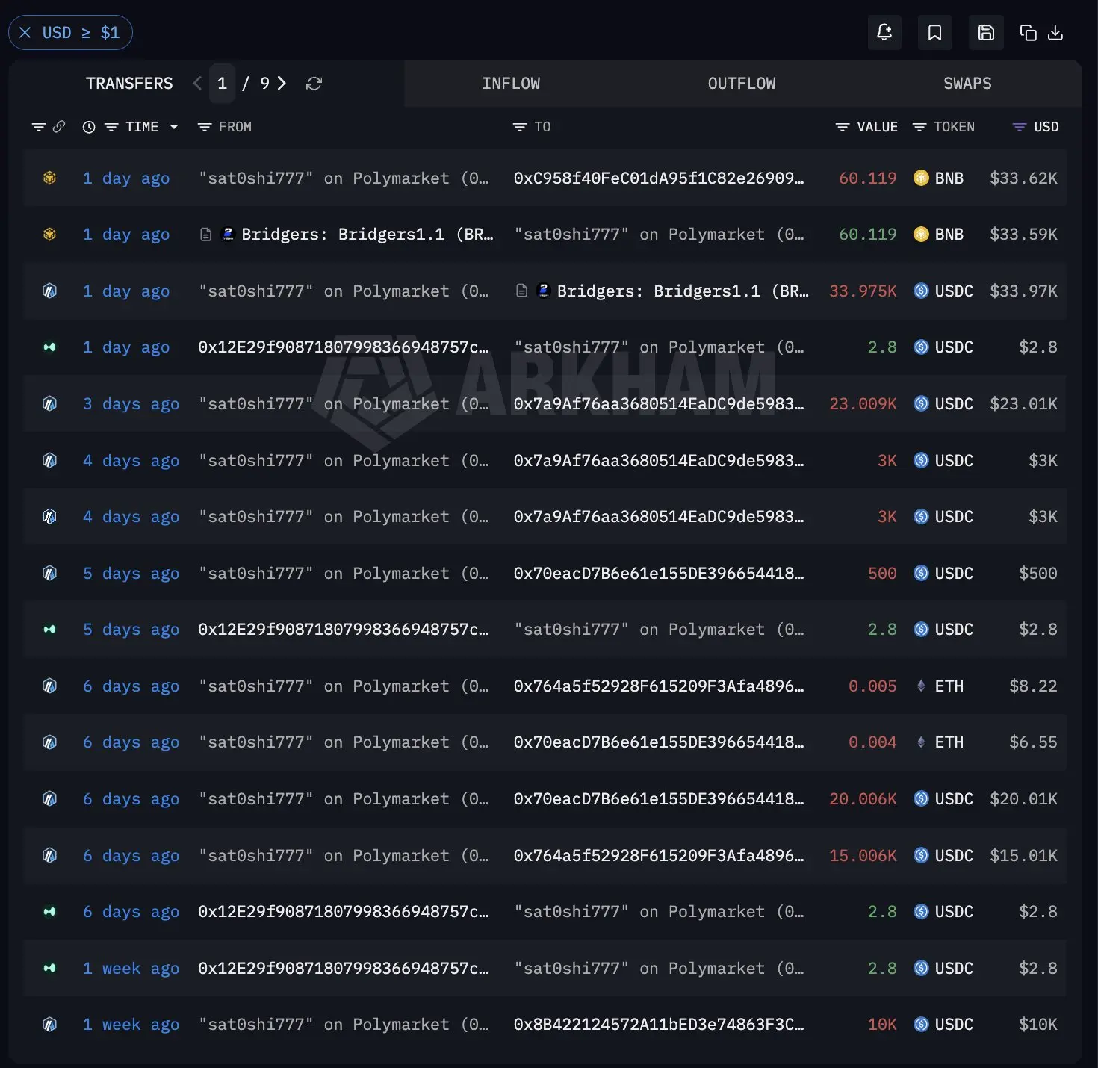The image size is (1098, 1068).
Task: Click the BNB token label in the $33.62K row
Action: [949, 178]
